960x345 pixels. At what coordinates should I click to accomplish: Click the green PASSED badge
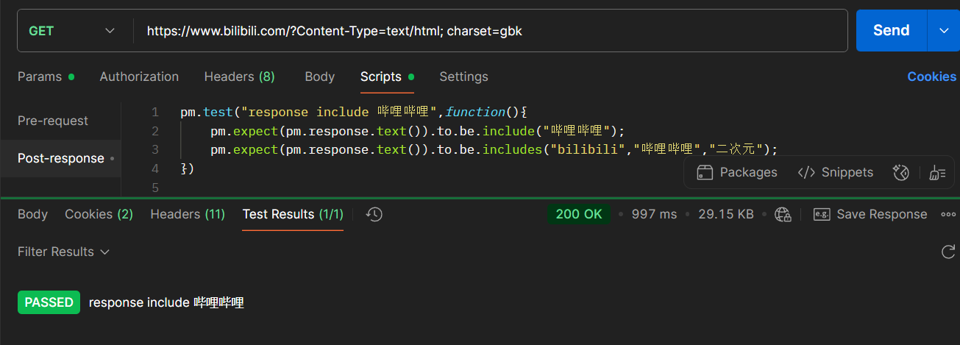(x=49, y=302)
